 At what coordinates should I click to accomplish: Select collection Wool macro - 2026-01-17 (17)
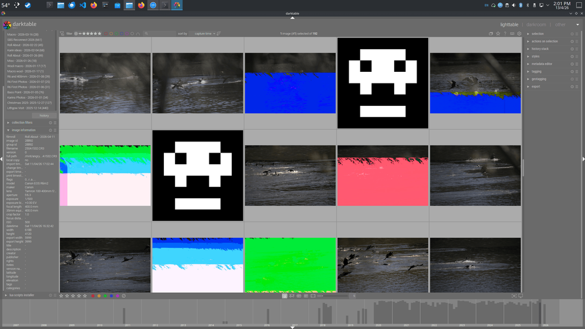(x=26, y=66)
